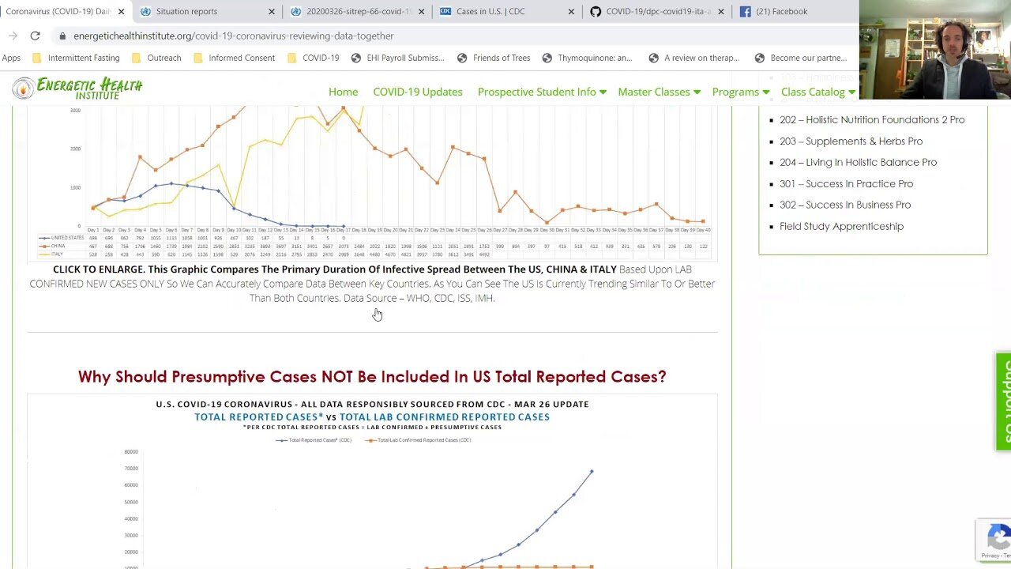Click the GitHub tab favicon
Image resolution: width=1011 pixels, height=569 pixels.
pyautogui.click(x=596, y=12)
